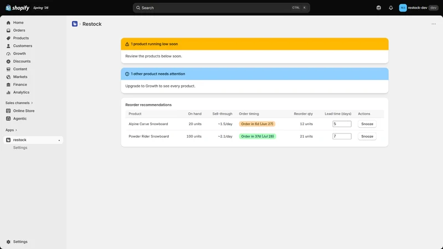Viewport: 443px width, 249px height.
Task: Click the Sell-through column header
Action: pos(223,114)
